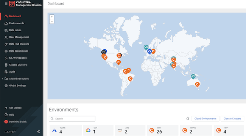
Task: Select the Audit sidebar icon
Action: pyautogui.click(x=6, y=72)
